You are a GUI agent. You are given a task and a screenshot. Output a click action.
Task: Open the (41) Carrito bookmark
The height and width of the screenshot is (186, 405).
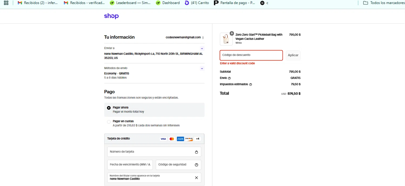point(197,3)
